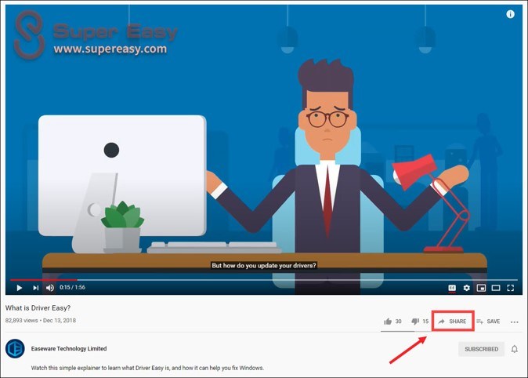This screenshot has width=528, height=378.
Task: Click the 0:15 / 1:56 time display
Action: [72, 287]
